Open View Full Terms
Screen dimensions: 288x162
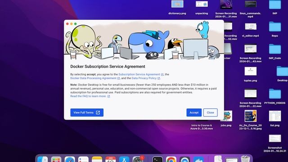pyautogui.click(x=87, y=112)
